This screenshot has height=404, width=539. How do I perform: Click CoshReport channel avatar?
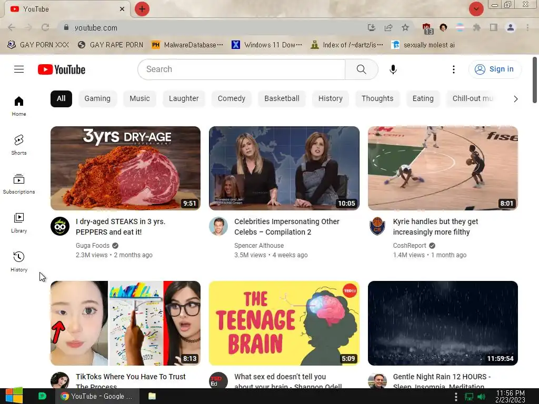tap(377, 226)
